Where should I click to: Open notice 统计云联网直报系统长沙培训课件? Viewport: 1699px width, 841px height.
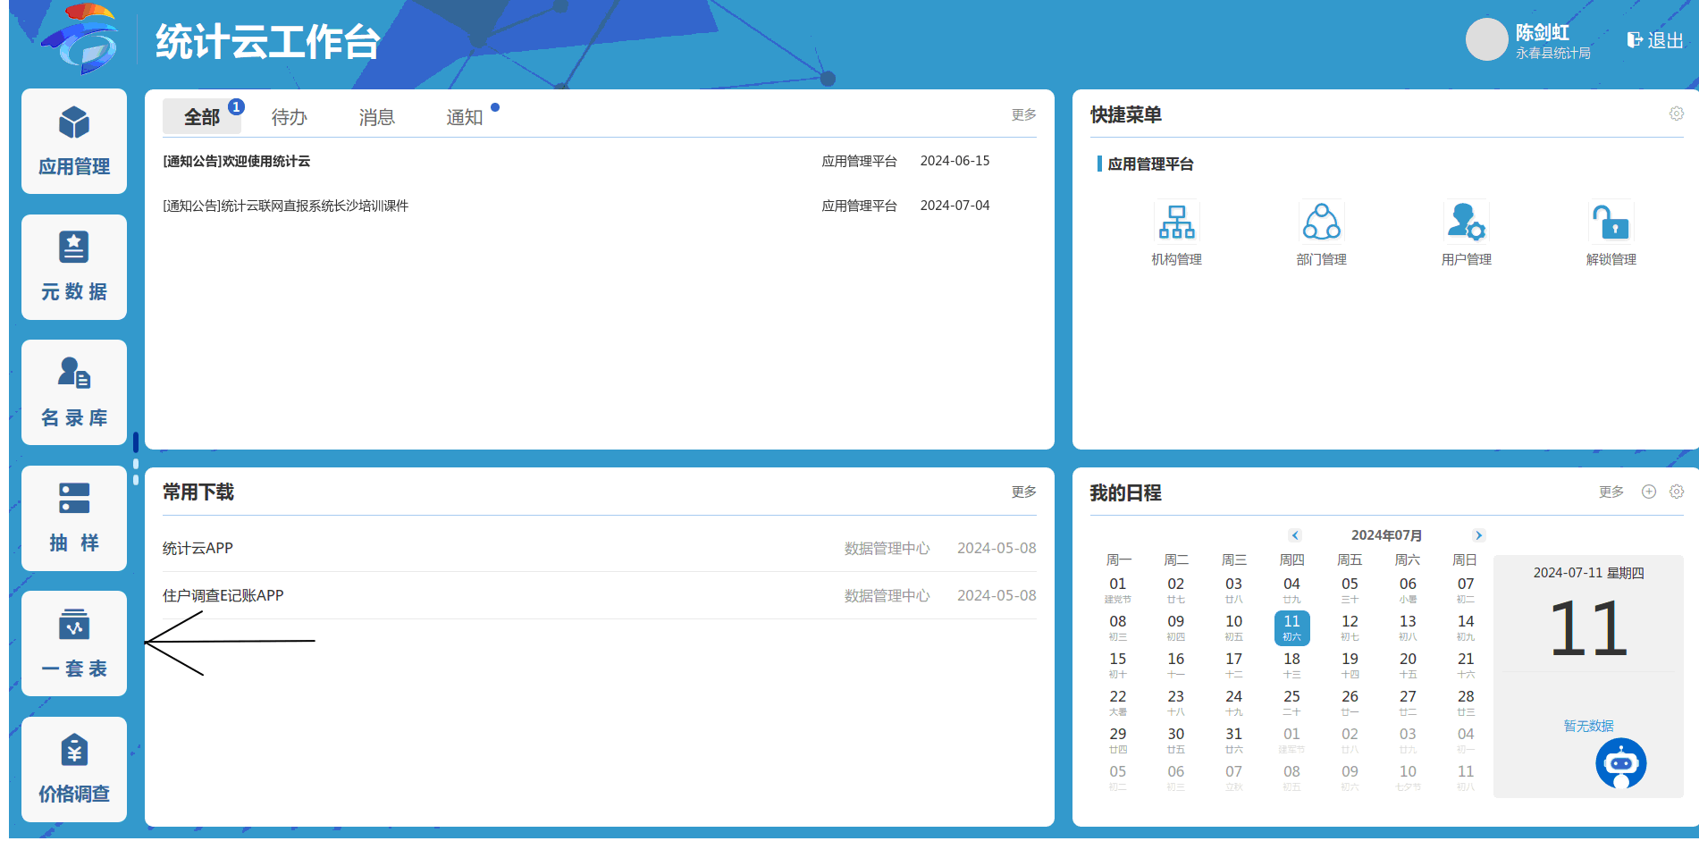point(286,206)
